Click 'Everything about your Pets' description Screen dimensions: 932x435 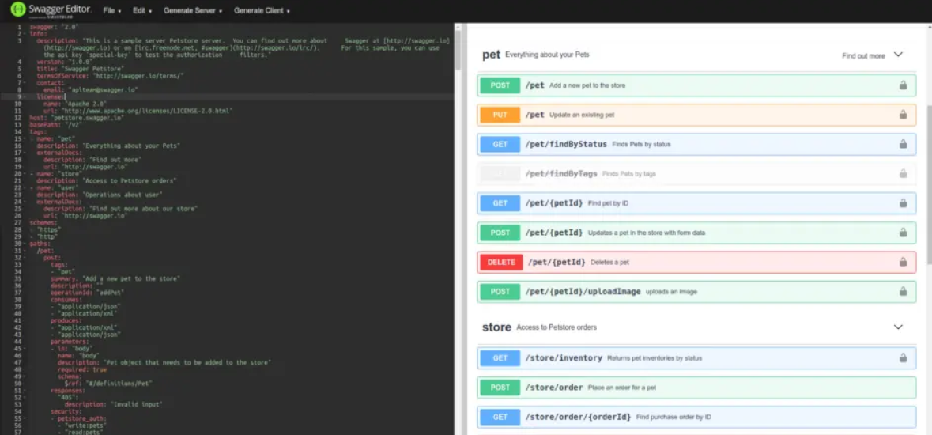pyautogui.click(x=547, y=55)
